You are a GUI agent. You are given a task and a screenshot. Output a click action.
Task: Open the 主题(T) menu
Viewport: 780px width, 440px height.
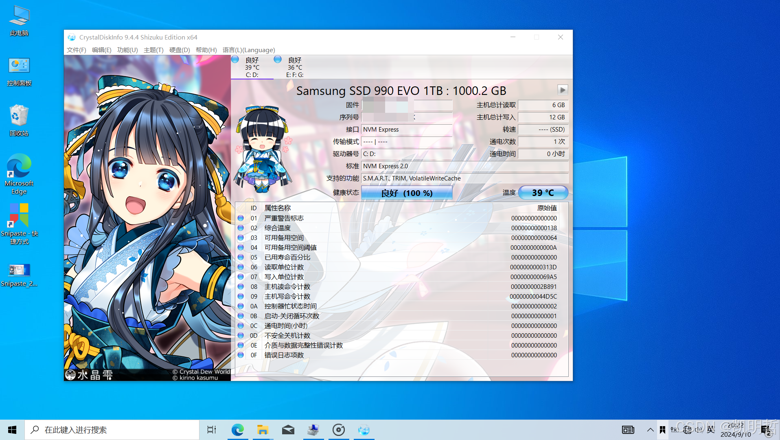click(153, 50)
